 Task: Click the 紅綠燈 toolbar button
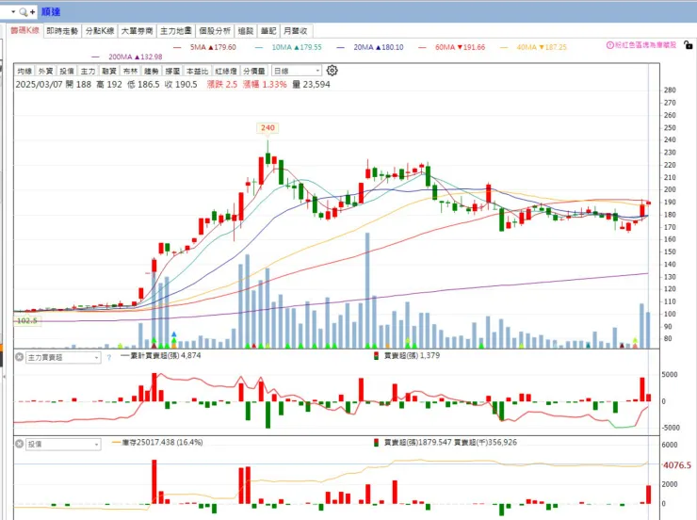(226, 71)
